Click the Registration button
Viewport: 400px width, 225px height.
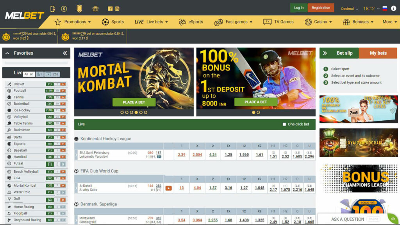click(x=321, y=8)
